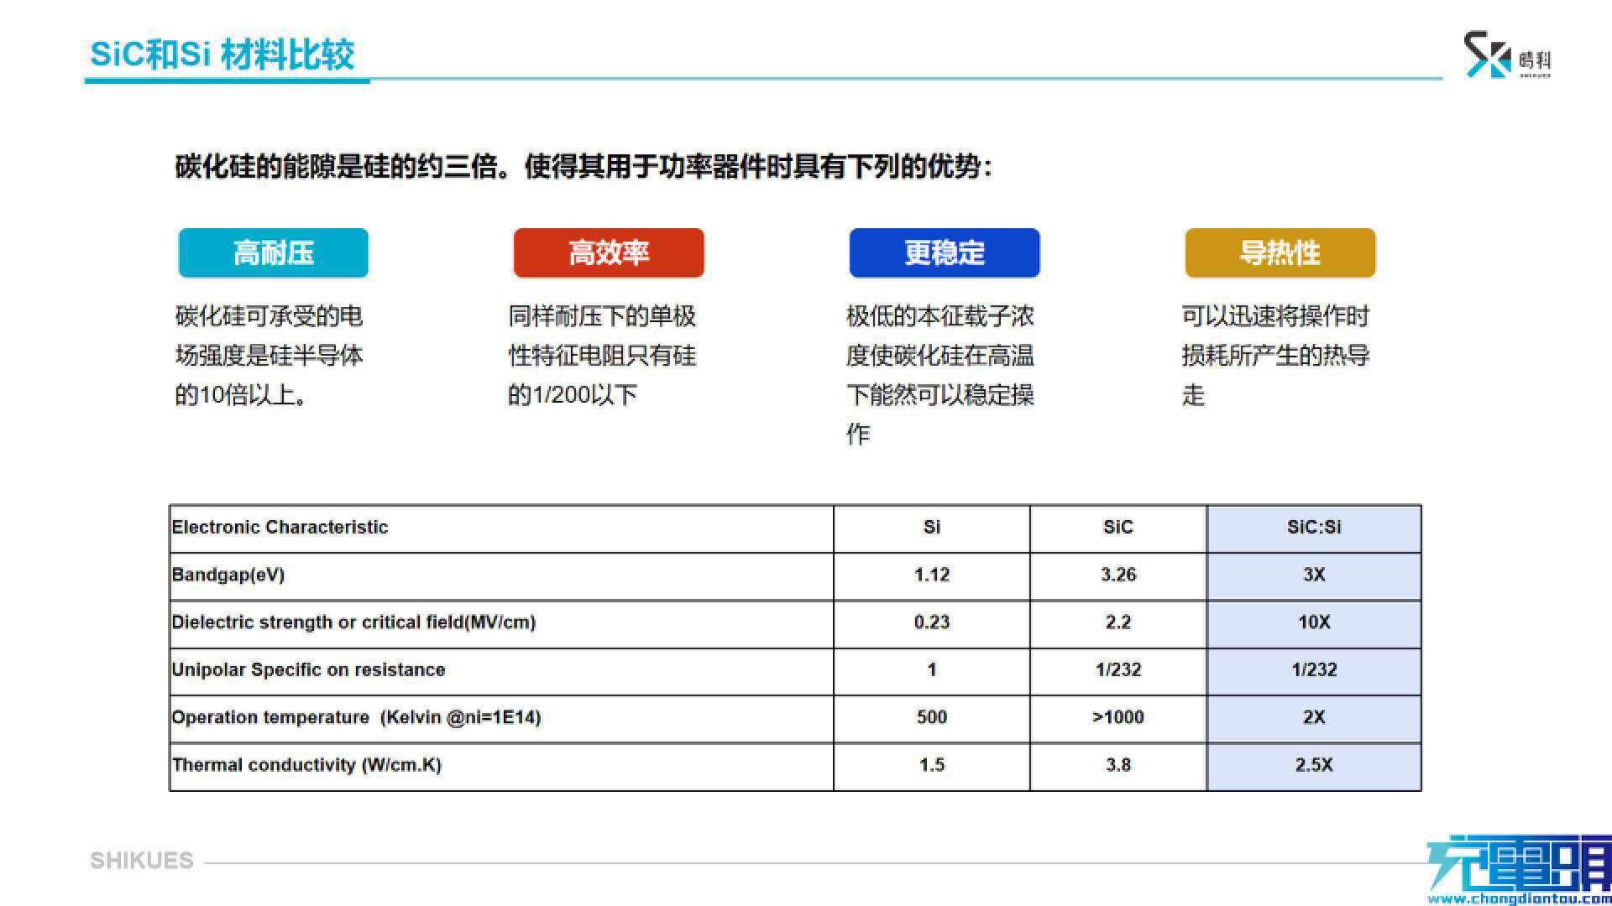Click the red 高效率 badge
The width and height of the screenshot is (1612, 906).
click(x=609, y=253)
